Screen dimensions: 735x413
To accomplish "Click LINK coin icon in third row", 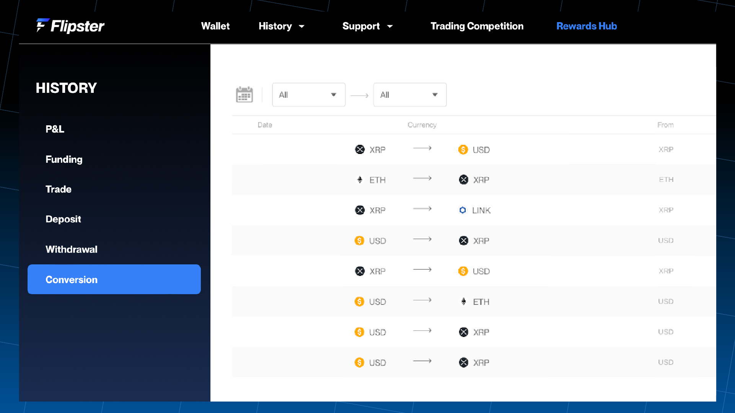I will pos(463,210).
